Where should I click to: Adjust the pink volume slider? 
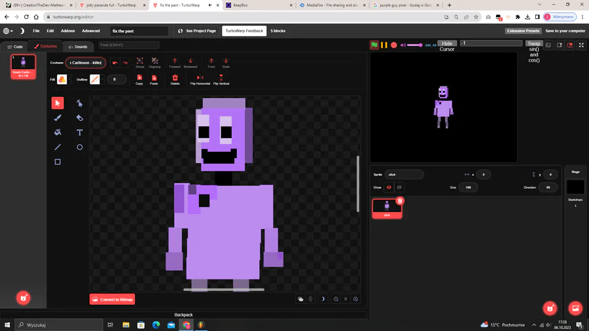pos(415,45)
